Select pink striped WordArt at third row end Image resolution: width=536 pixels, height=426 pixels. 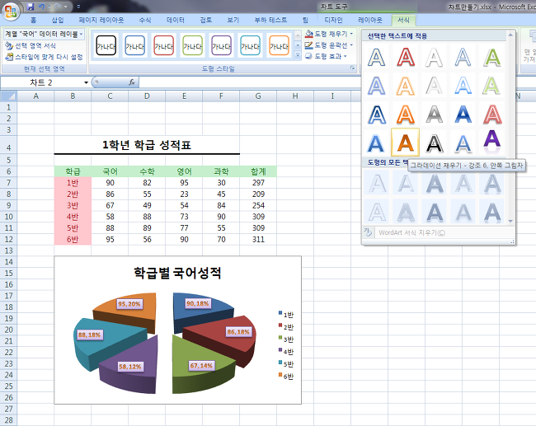pyautogui.click(x=492, y=114)
